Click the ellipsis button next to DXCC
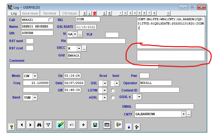The width and height of the screenshot is (215, 136). click(84, 49)
